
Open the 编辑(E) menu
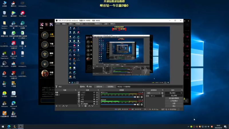64,24
